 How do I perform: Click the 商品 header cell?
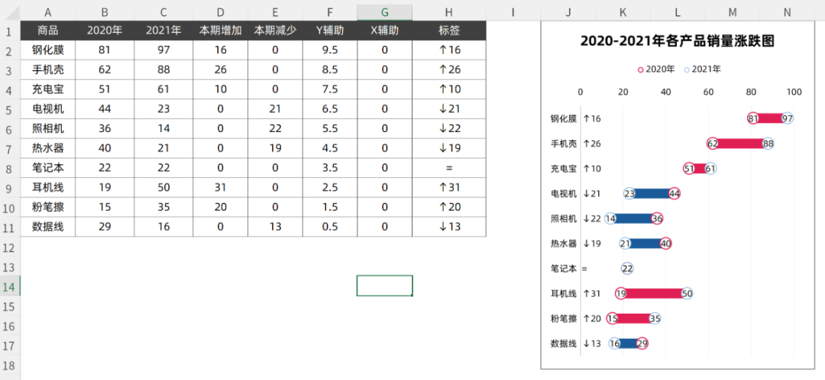[x=47, y=31]
